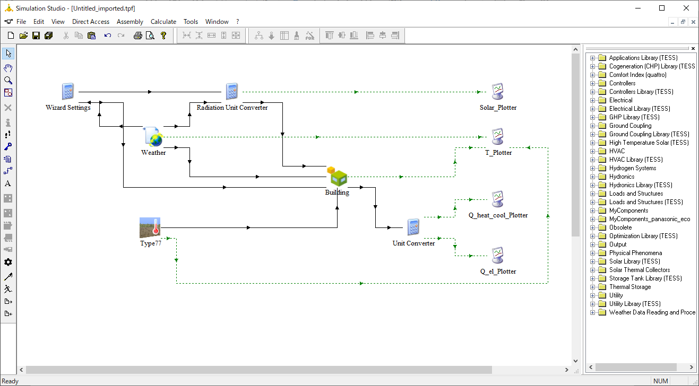Select the Thermal Storage tree item

tap(629, 287)
